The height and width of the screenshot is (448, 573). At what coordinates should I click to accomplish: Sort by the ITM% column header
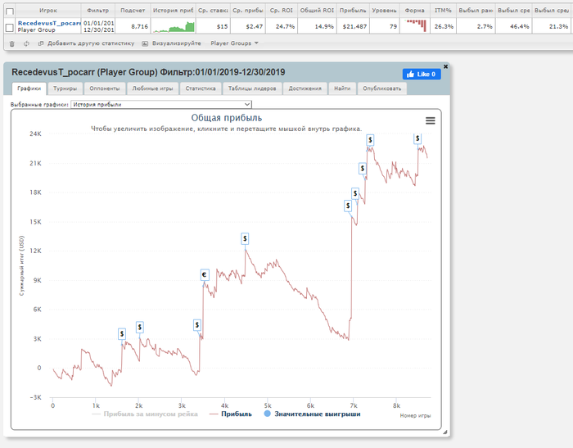[x=443, y=11]
